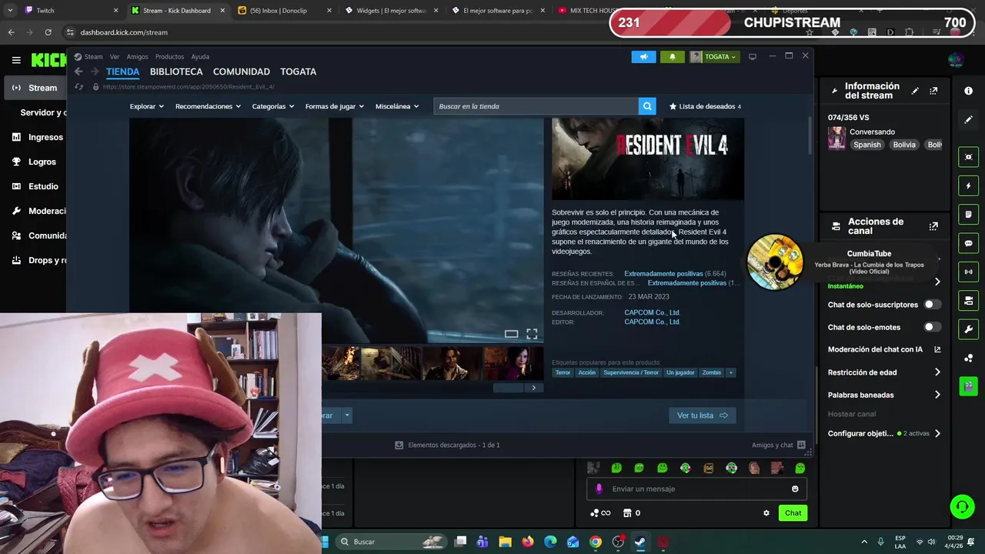Advance the screenshot strip right arrow
The image size is (985, 554).
533,388
